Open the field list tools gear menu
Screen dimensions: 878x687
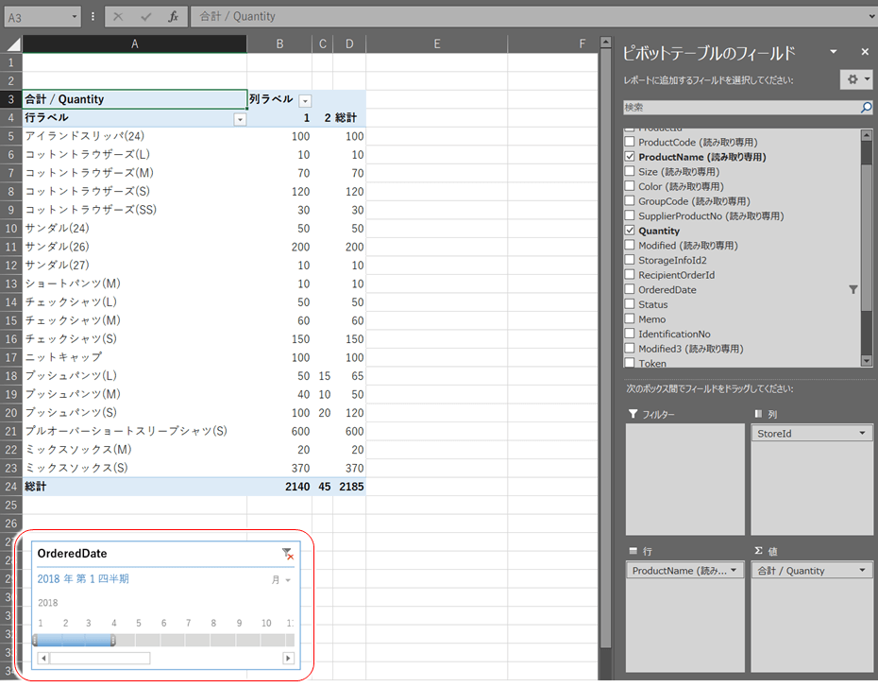(x=856, y=79)
